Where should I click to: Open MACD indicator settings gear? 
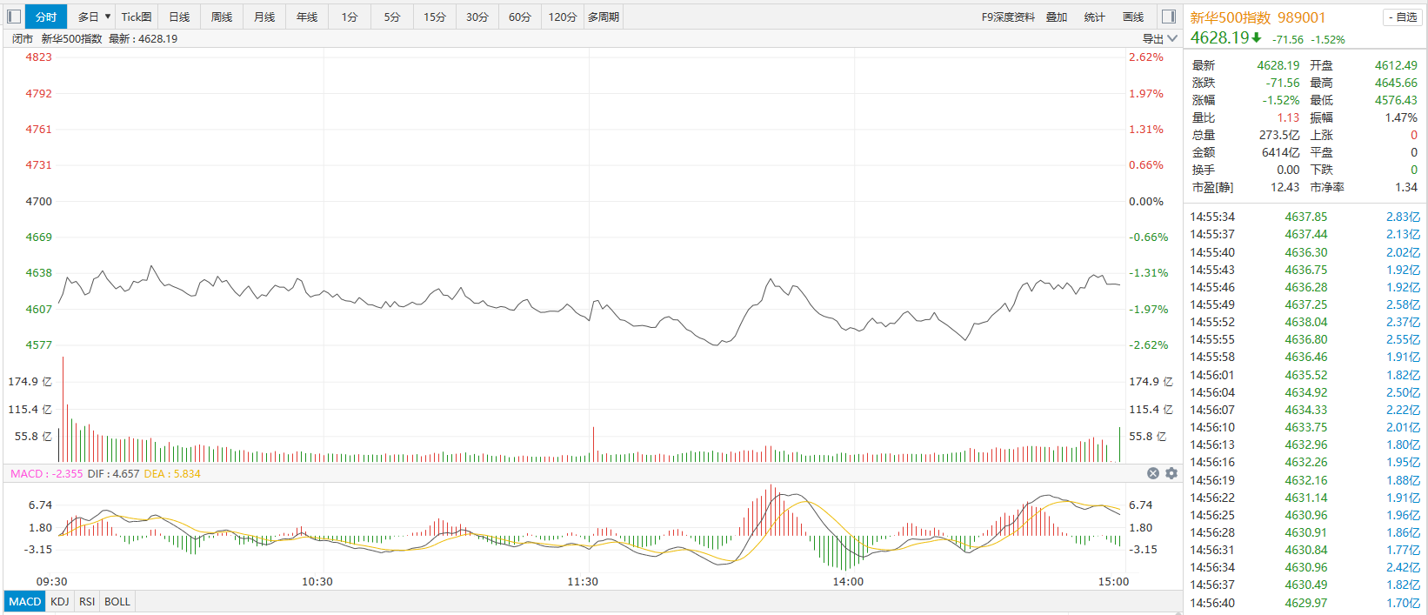click(1171, 473)
